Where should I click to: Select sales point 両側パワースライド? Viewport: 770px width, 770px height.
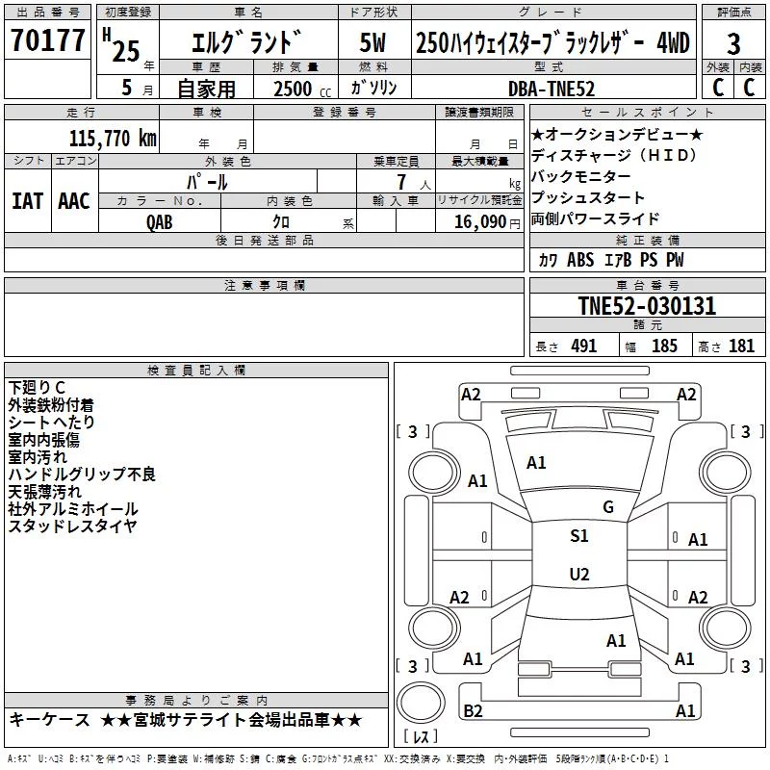(x=595, y=218)
